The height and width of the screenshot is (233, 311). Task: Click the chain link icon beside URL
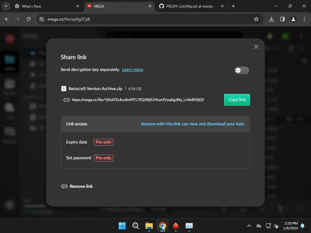pyautogui.click(x=67, y=100)
